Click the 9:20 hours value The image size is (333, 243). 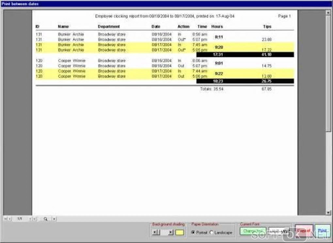[219, 47]
